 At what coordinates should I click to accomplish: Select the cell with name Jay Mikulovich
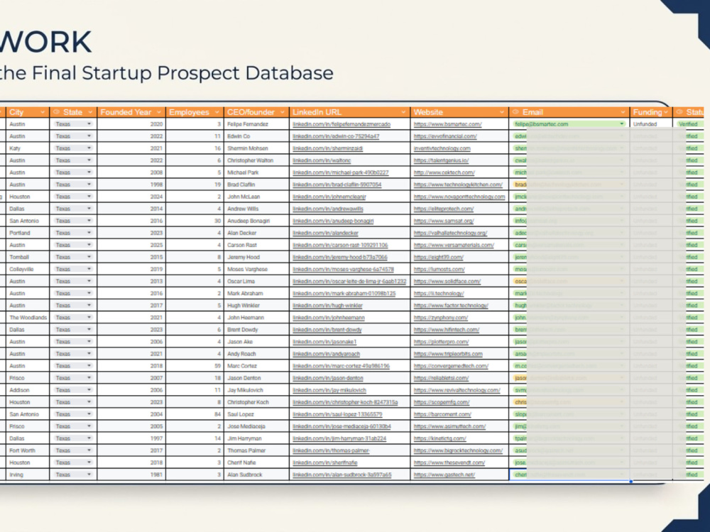point(256,390)
